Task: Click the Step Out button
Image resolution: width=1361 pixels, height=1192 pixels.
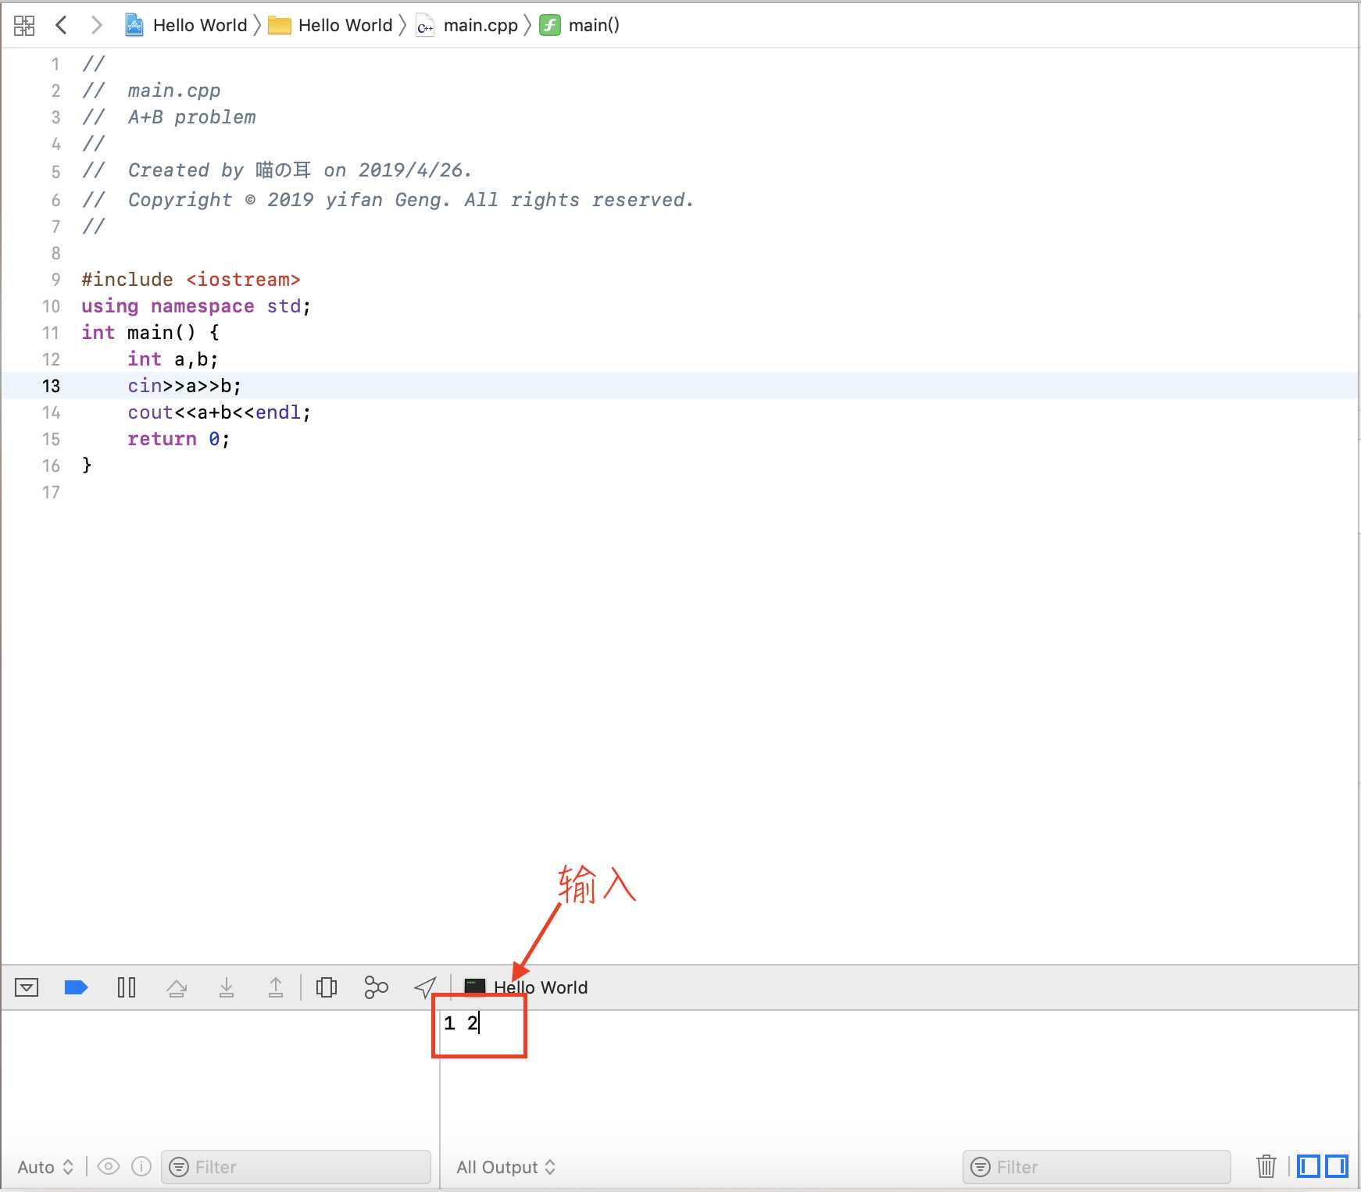Action: coord(276,987)
